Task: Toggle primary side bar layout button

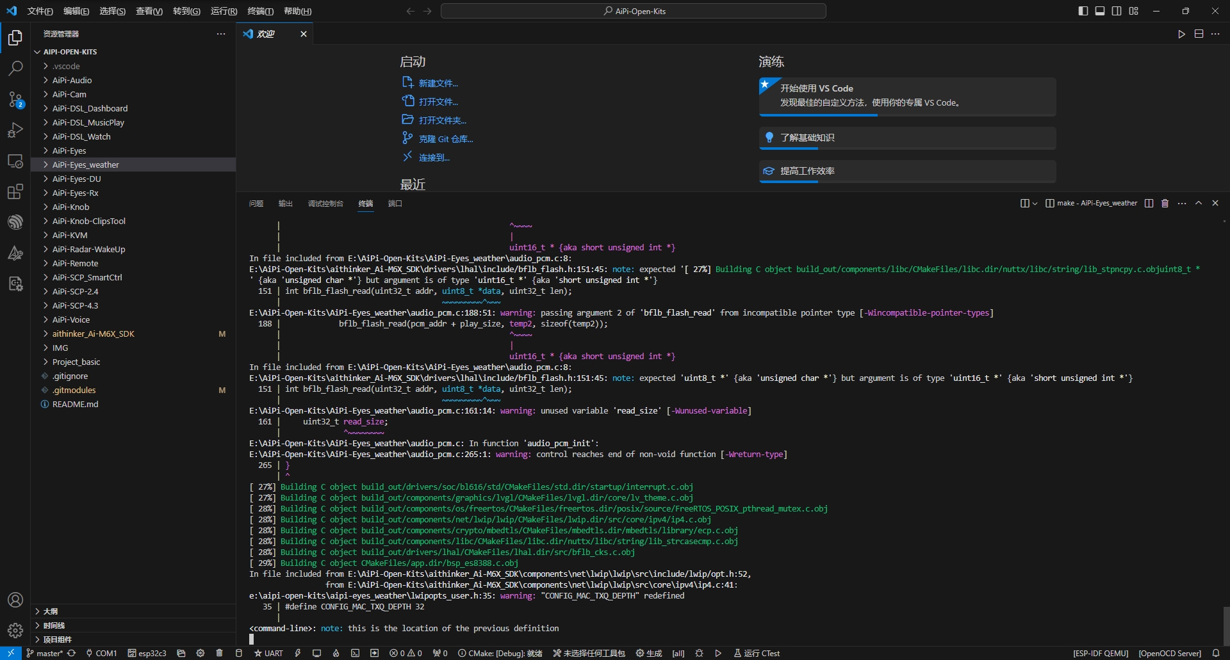Action: (1083, 11)
